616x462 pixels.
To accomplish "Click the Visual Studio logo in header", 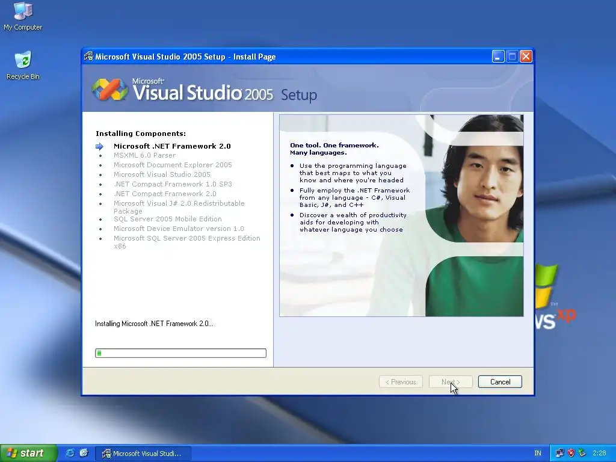I will [109, 89].
